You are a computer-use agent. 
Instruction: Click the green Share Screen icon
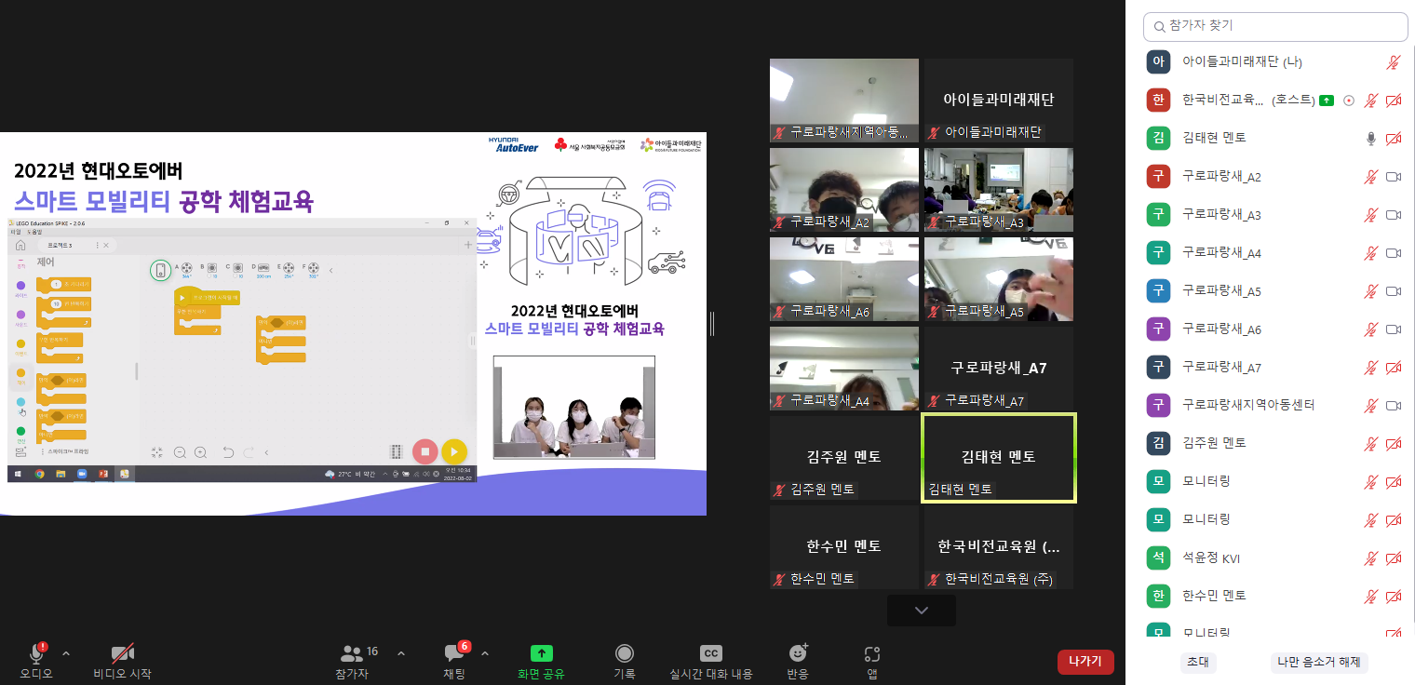[x=542, y=653]
